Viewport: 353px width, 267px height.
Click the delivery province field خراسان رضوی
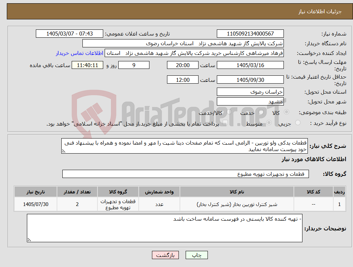250,92
